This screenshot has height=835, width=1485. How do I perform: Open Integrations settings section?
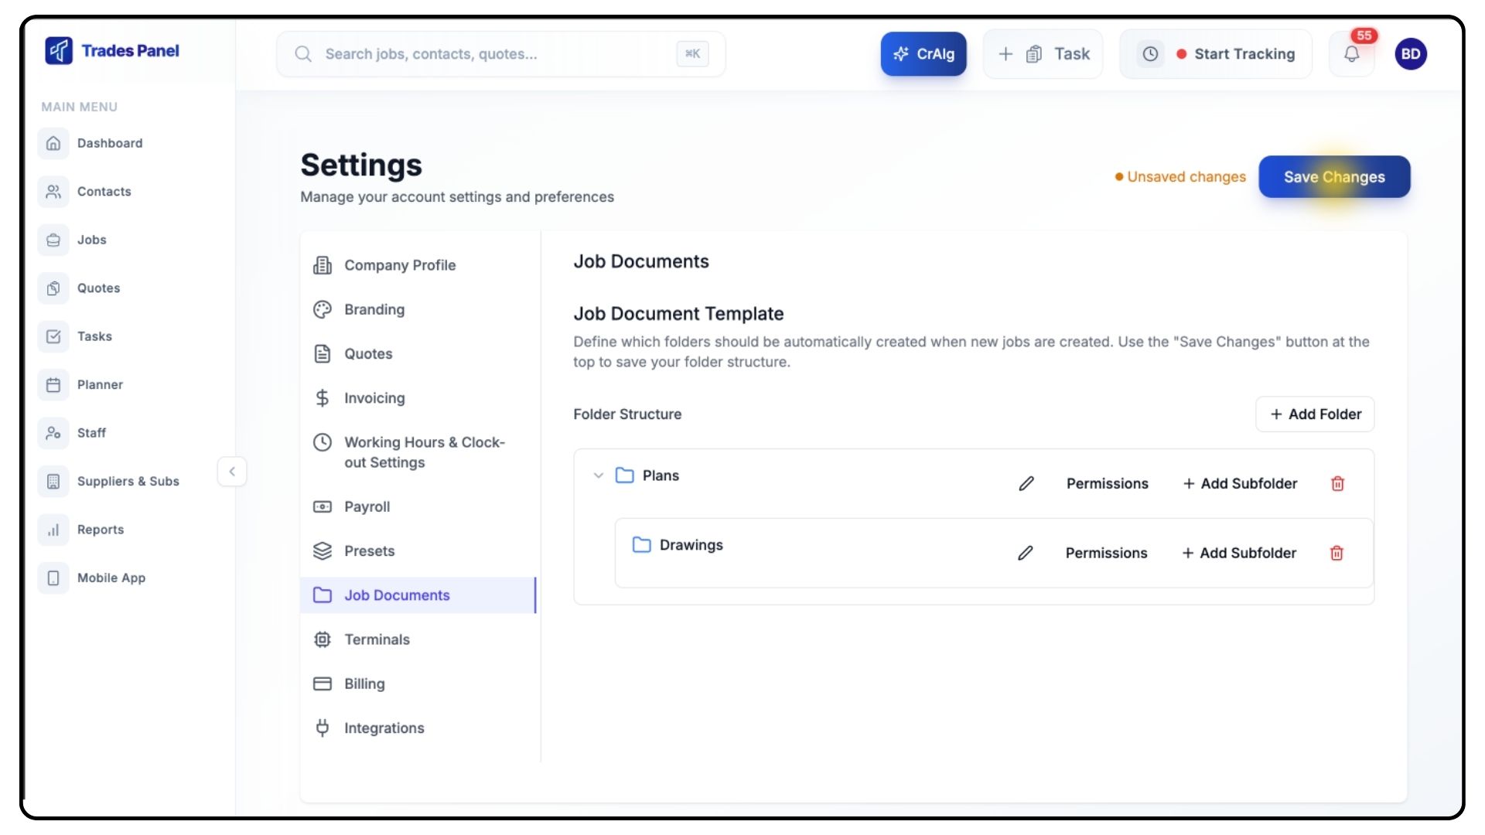pos(384,728)
